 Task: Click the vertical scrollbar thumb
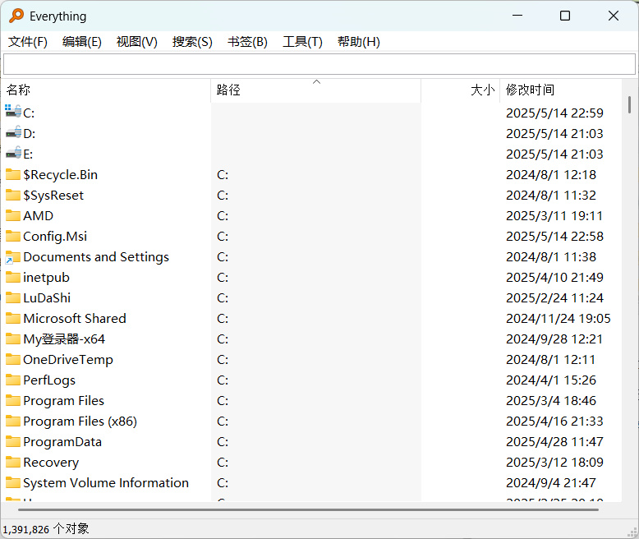tap(630, 104)
